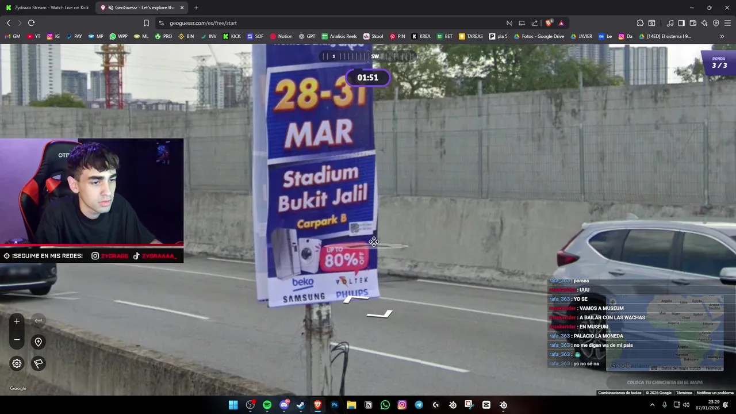Screen dimensions: 736x414
Task: Open a new browser tab
Action: [x=196, y=7]
